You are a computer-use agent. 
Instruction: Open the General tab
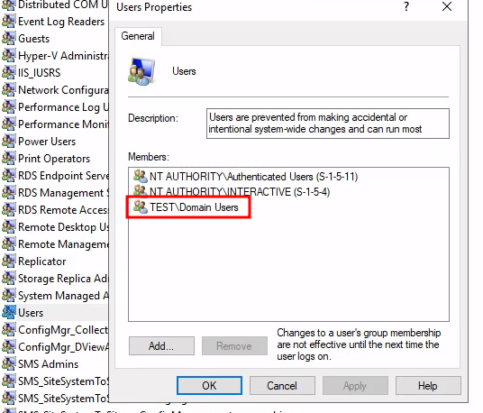coord(138,36)
